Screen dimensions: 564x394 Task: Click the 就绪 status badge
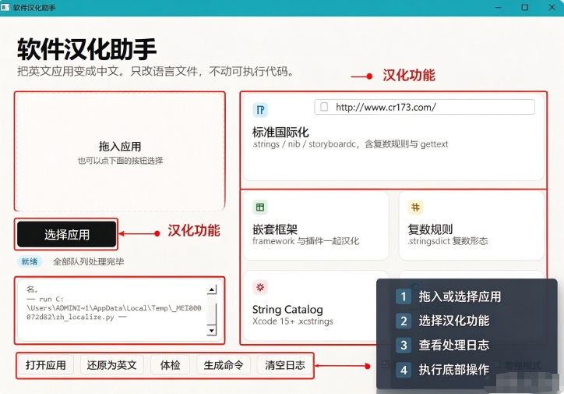pyautogui.click(x=30, y=261)
